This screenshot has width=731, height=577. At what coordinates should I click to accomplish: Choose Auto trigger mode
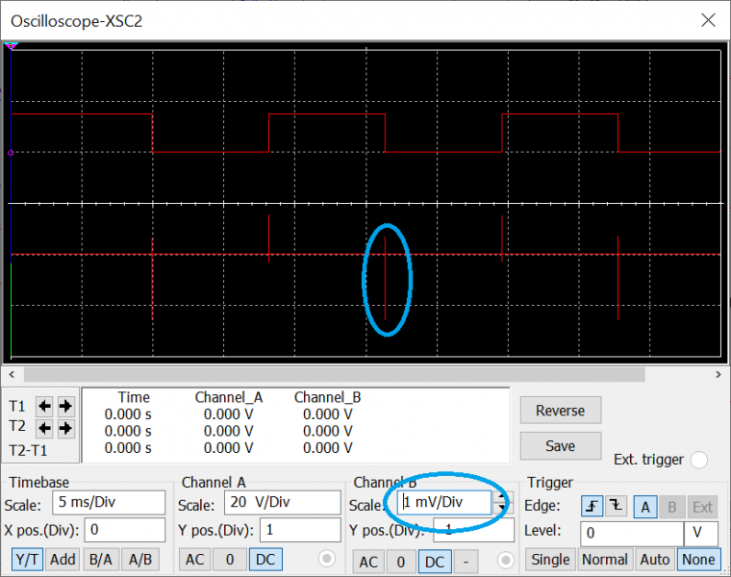point(654,559)
